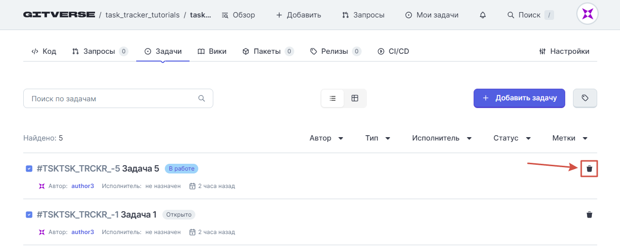Viewport: 620px width, 251px height.
Task: Focus the Поиск по задачам field
Action: [118, 98]
